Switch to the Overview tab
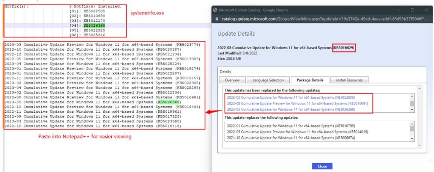434x172 pixels. pyautogui.click(x=232, y=80)
